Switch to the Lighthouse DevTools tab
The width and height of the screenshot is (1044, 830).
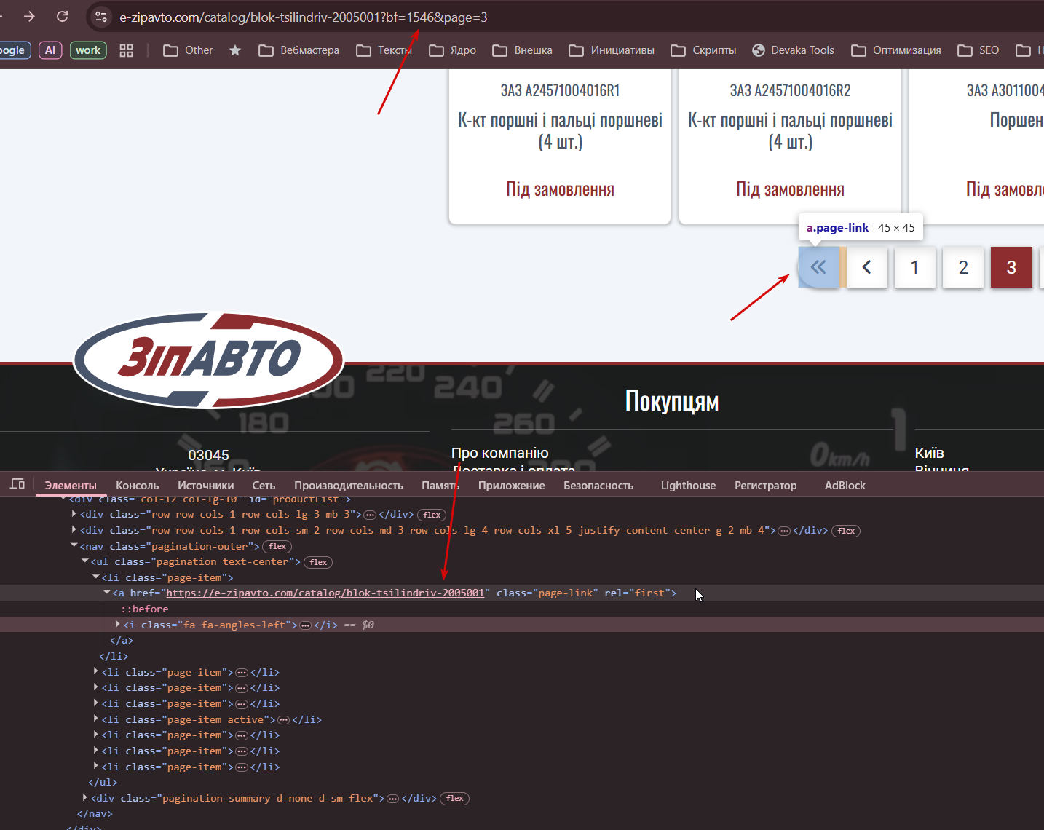[x=688, y=486]
